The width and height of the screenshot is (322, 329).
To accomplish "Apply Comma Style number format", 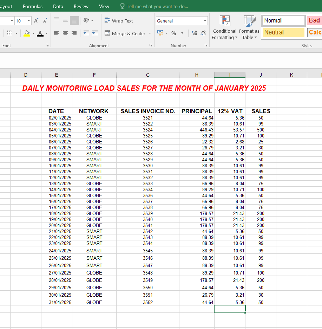I will coord(182,33).
